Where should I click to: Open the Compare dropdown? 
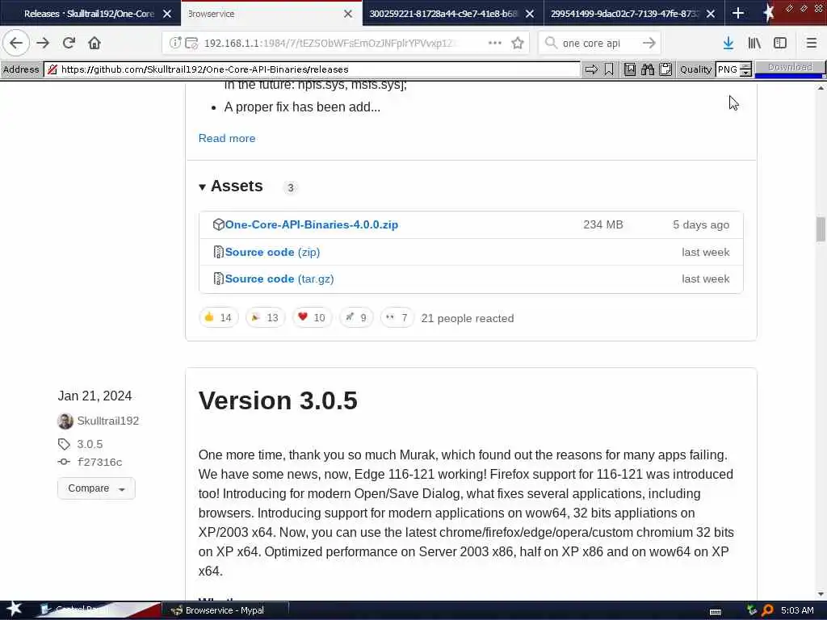[96, 488]
